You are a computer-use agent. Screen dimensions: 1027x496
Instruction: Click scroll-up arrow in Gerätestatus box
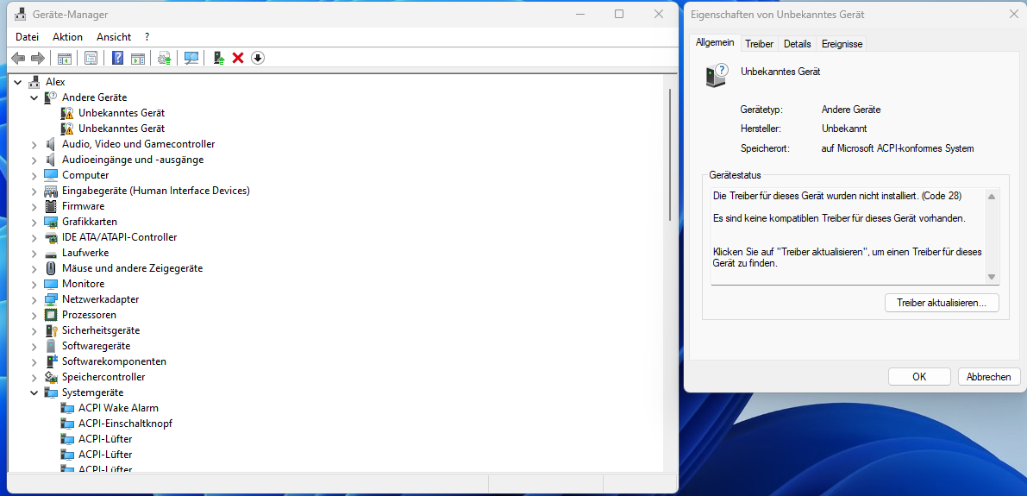pos(992,197)
